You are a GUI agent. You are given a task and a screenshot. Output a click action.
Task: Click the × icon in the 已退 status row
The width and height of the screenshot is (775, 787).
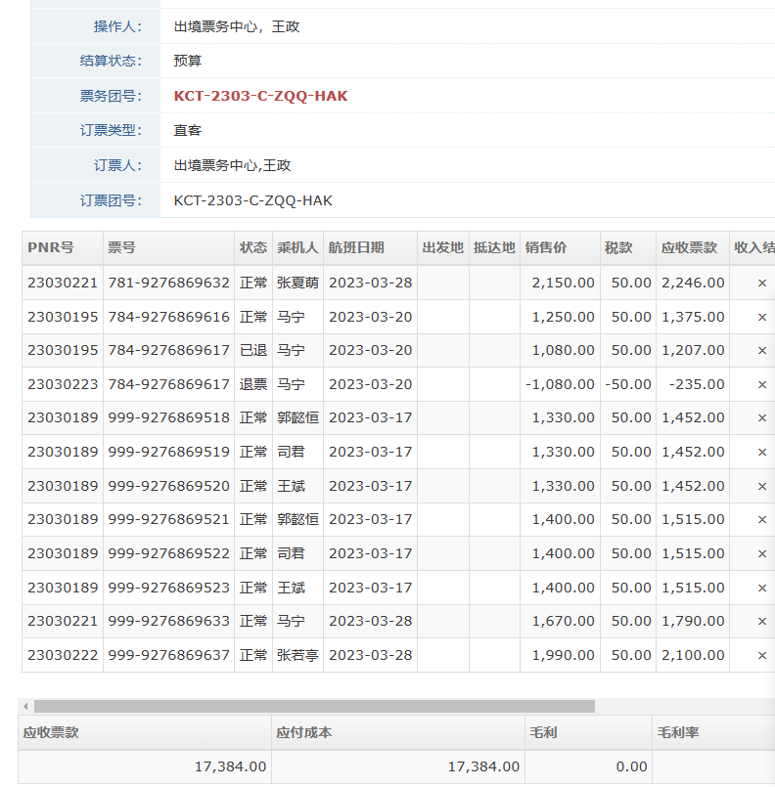[x=762, y=350]
